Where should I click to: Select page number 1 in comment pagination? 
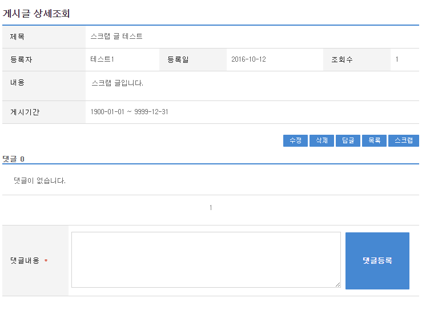point(211,208)
